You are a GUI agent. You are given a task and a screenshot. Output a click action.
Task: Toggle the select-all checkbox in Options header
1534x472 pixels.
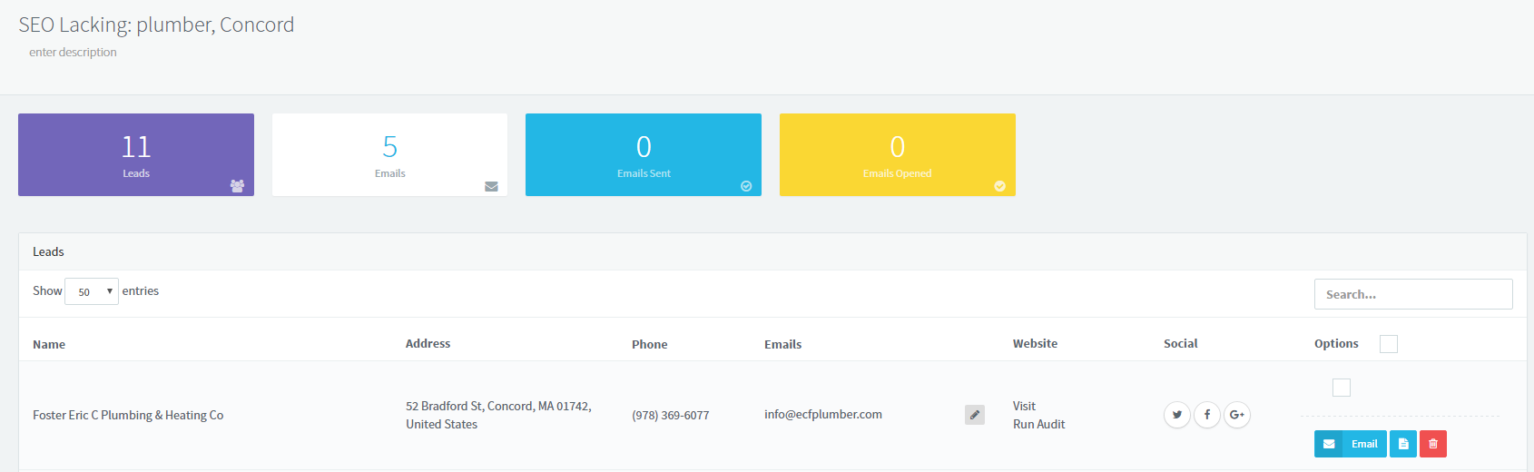(x=1388, y=344)
